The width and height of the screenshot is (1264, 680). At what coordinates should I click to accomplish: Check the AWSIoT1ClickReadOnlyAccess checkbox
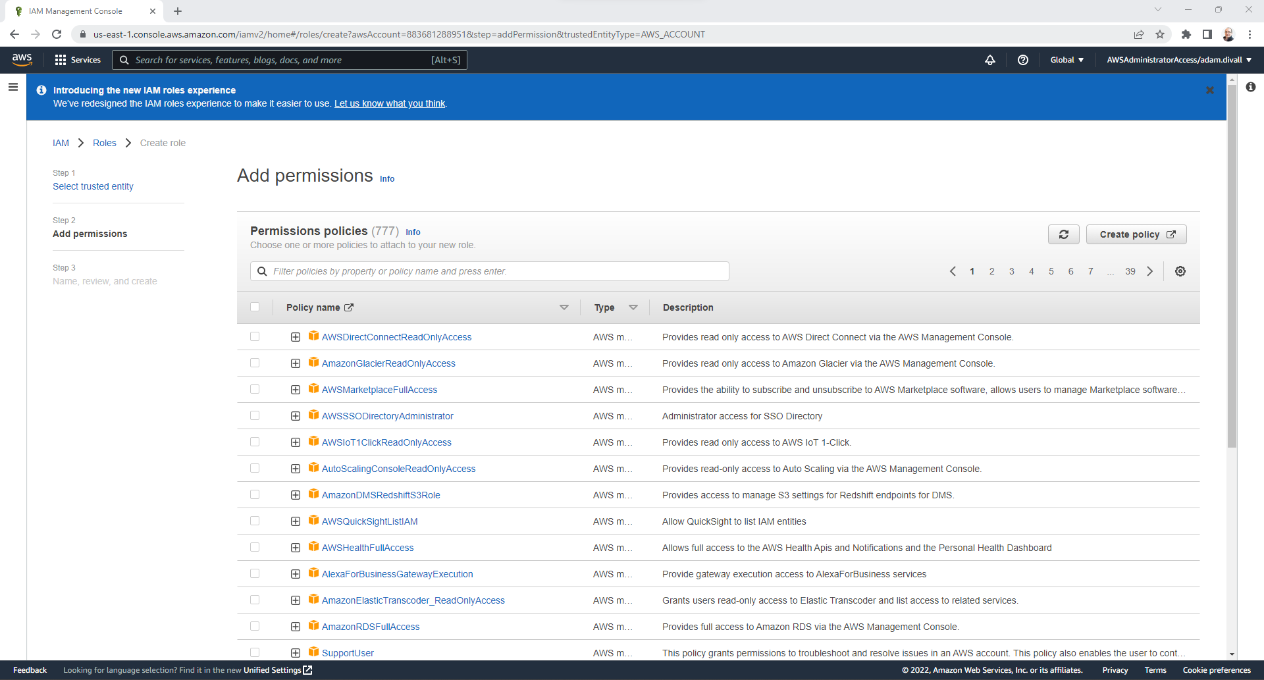(x=255, y=442)
